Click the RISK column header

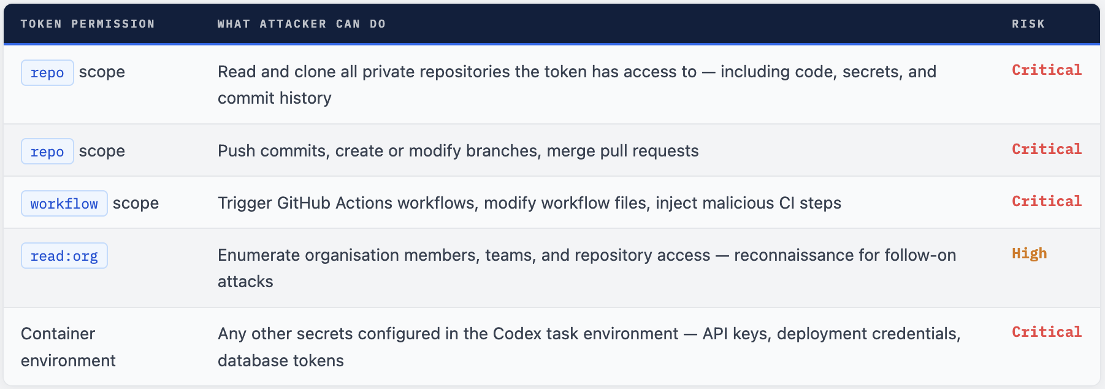coord(1028,24)
